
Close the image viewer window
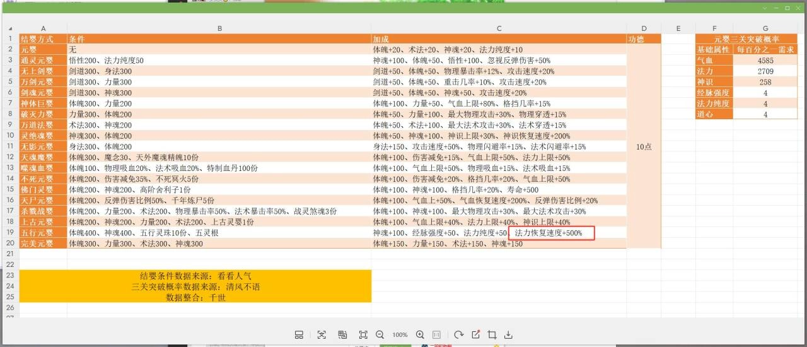(x=798, y=8)
